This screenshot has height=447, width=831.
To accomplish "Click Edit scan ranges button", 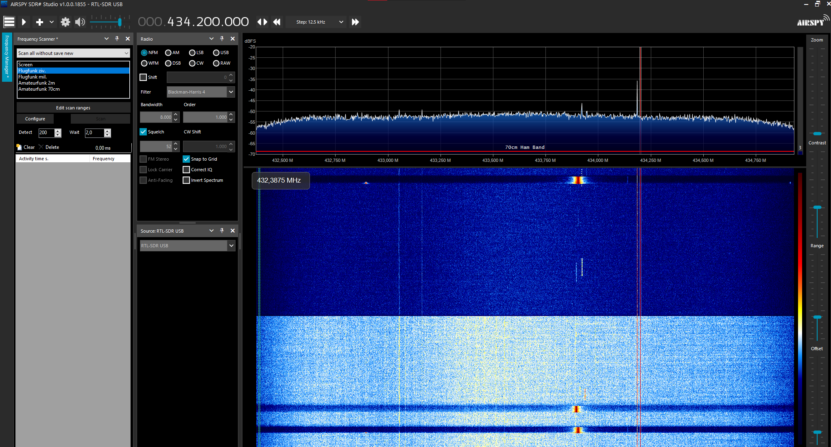I will pyautogui.click(x=73, y=108).
